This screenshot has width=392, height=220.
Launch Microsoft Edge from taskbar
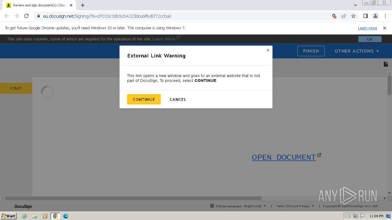[x=66, y=216]
